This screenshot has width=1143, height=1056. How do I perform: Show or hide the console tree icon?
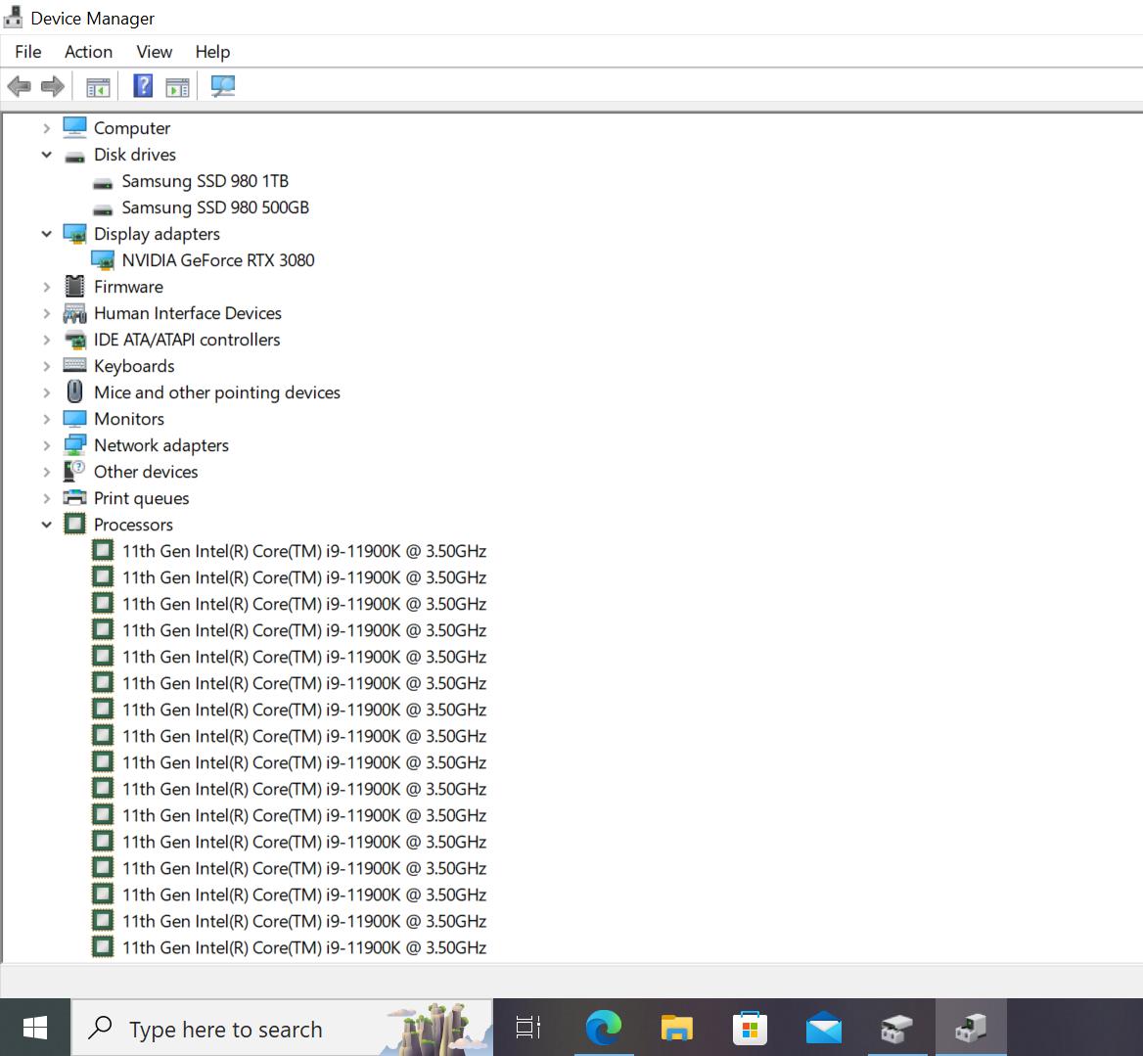coord(98,87)
